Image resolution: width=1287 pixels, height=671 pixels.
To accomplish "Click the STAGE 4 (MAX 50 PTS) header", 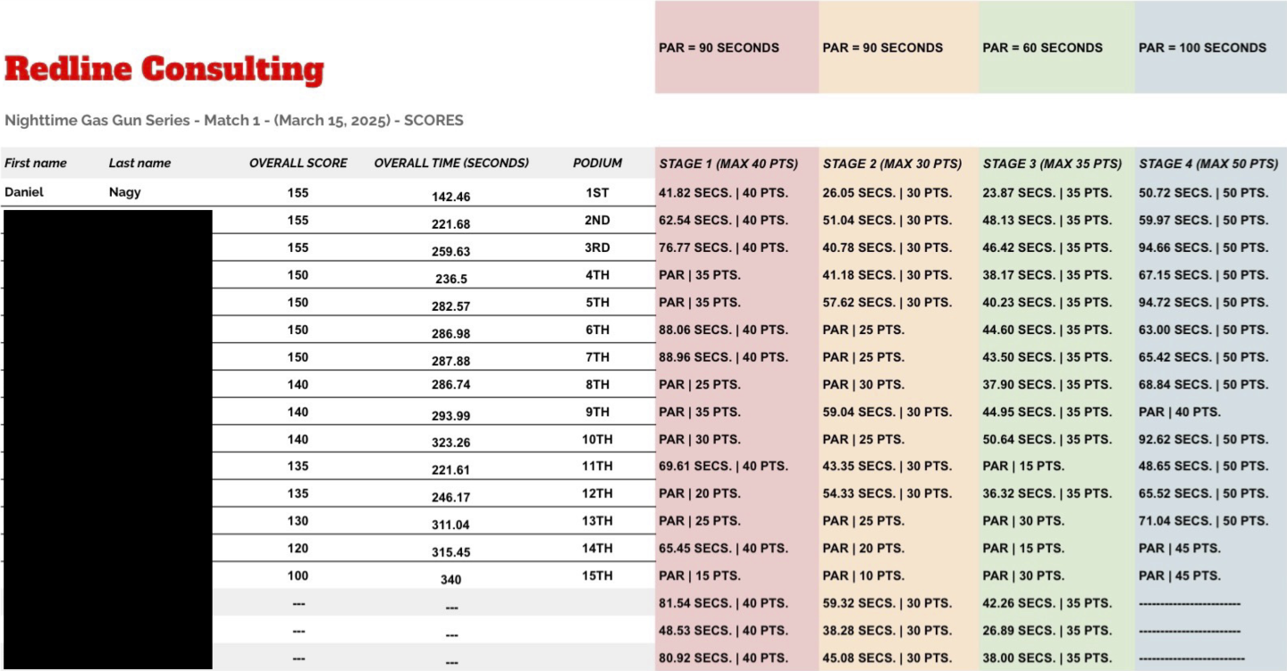I will pos(1208,164).
